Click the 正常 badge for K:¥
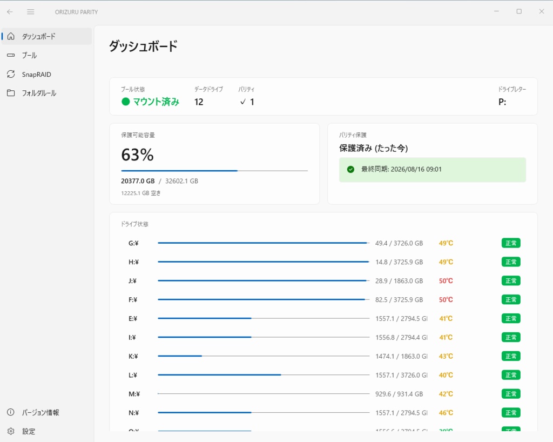The image size is (553, 442). (511, 356)
